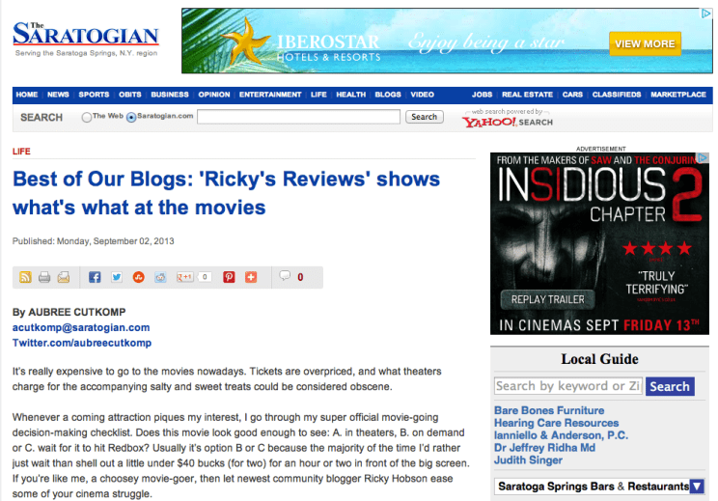
Task: Click in the Local Guide keyword field
Action: (566, 386)
